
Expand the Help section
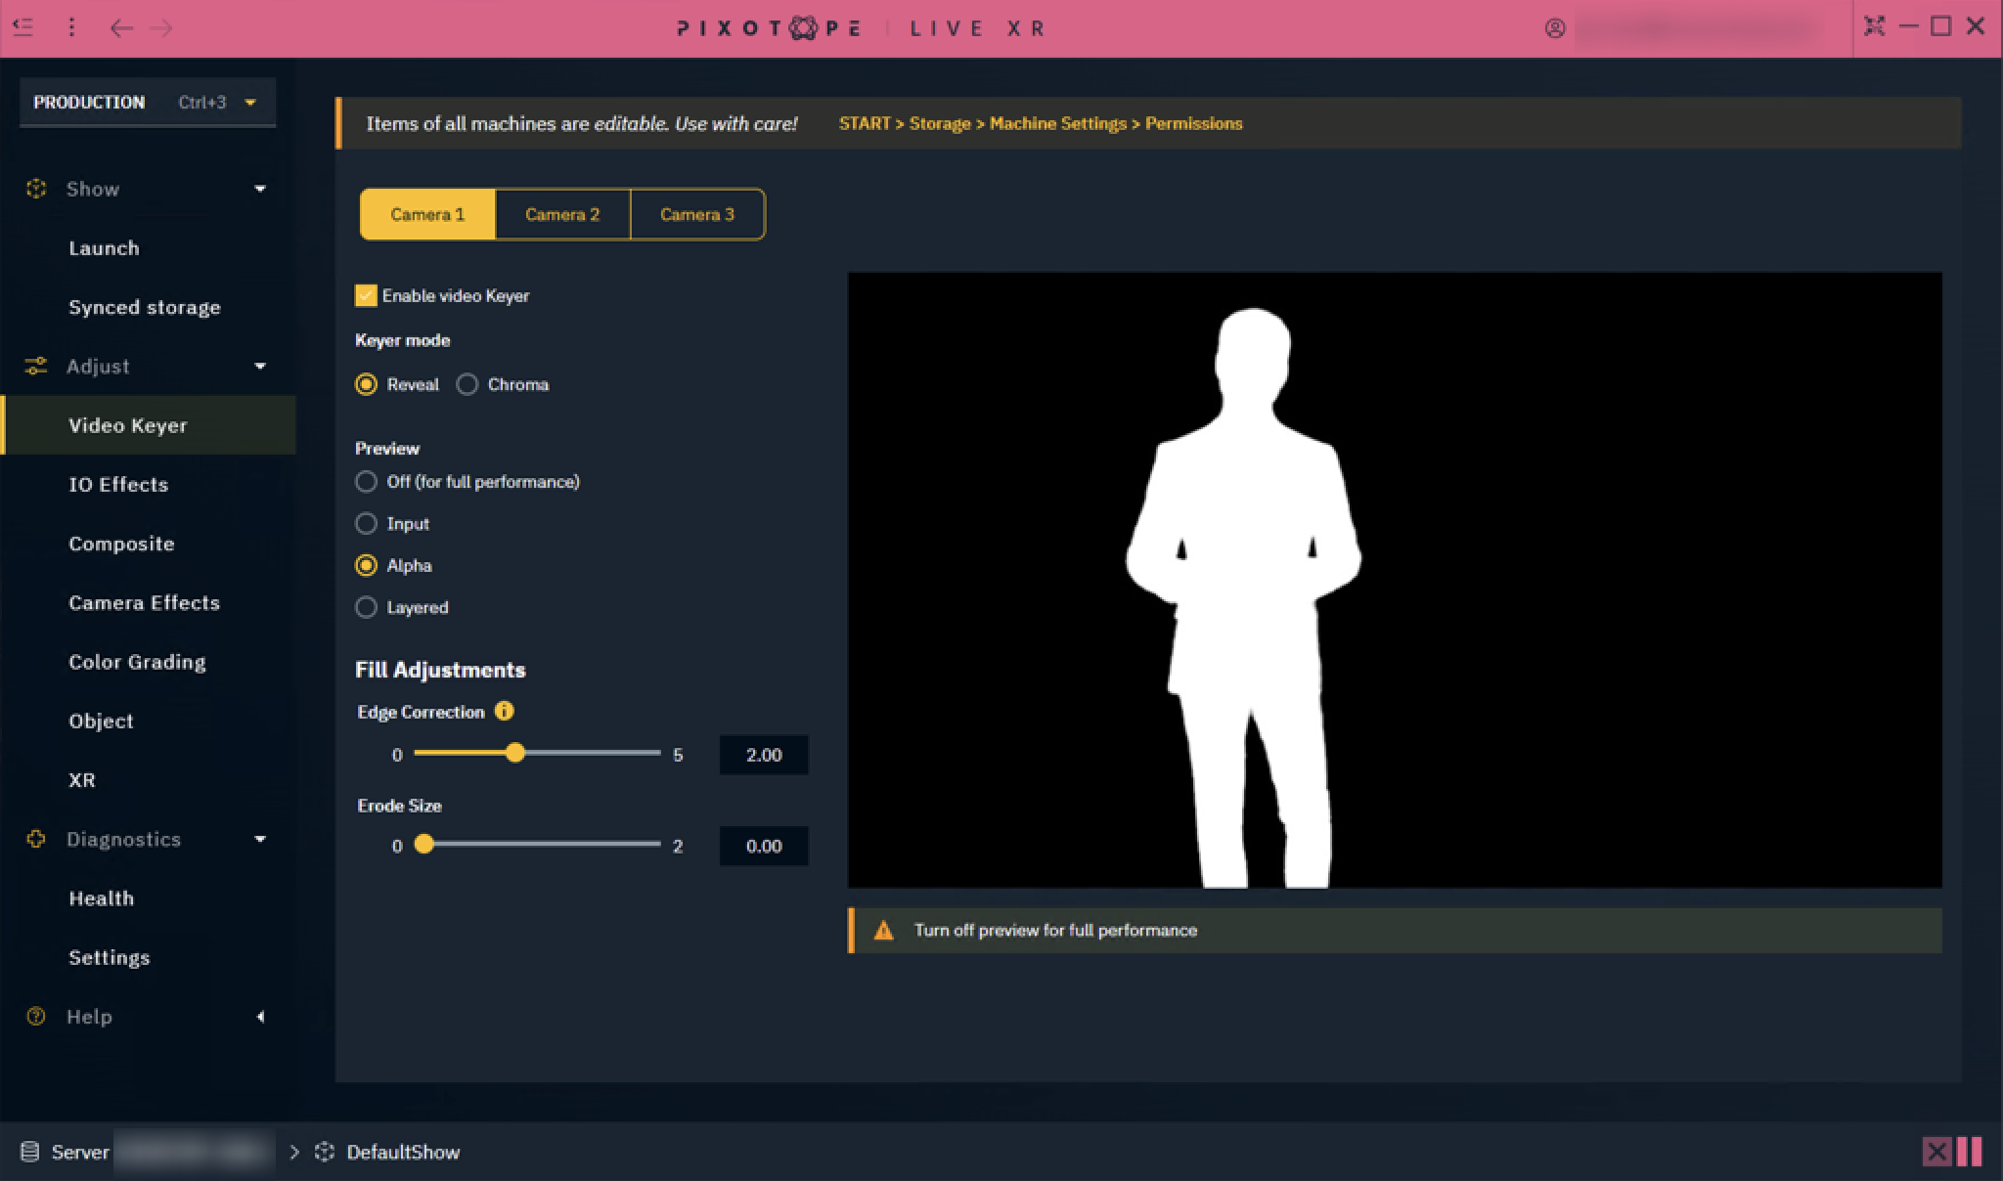pyautogui.click(x=260, y=1017)
